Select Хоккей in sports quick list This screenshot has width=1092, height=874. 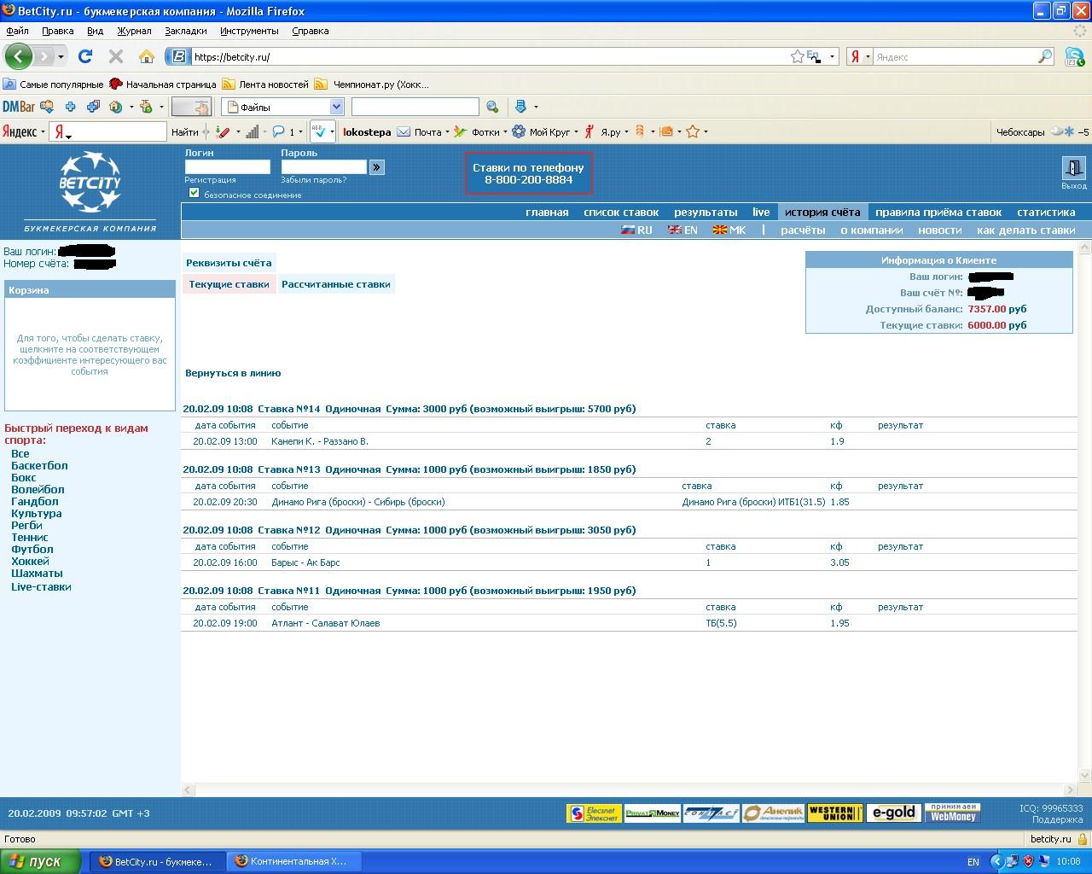tap(30, 561)
